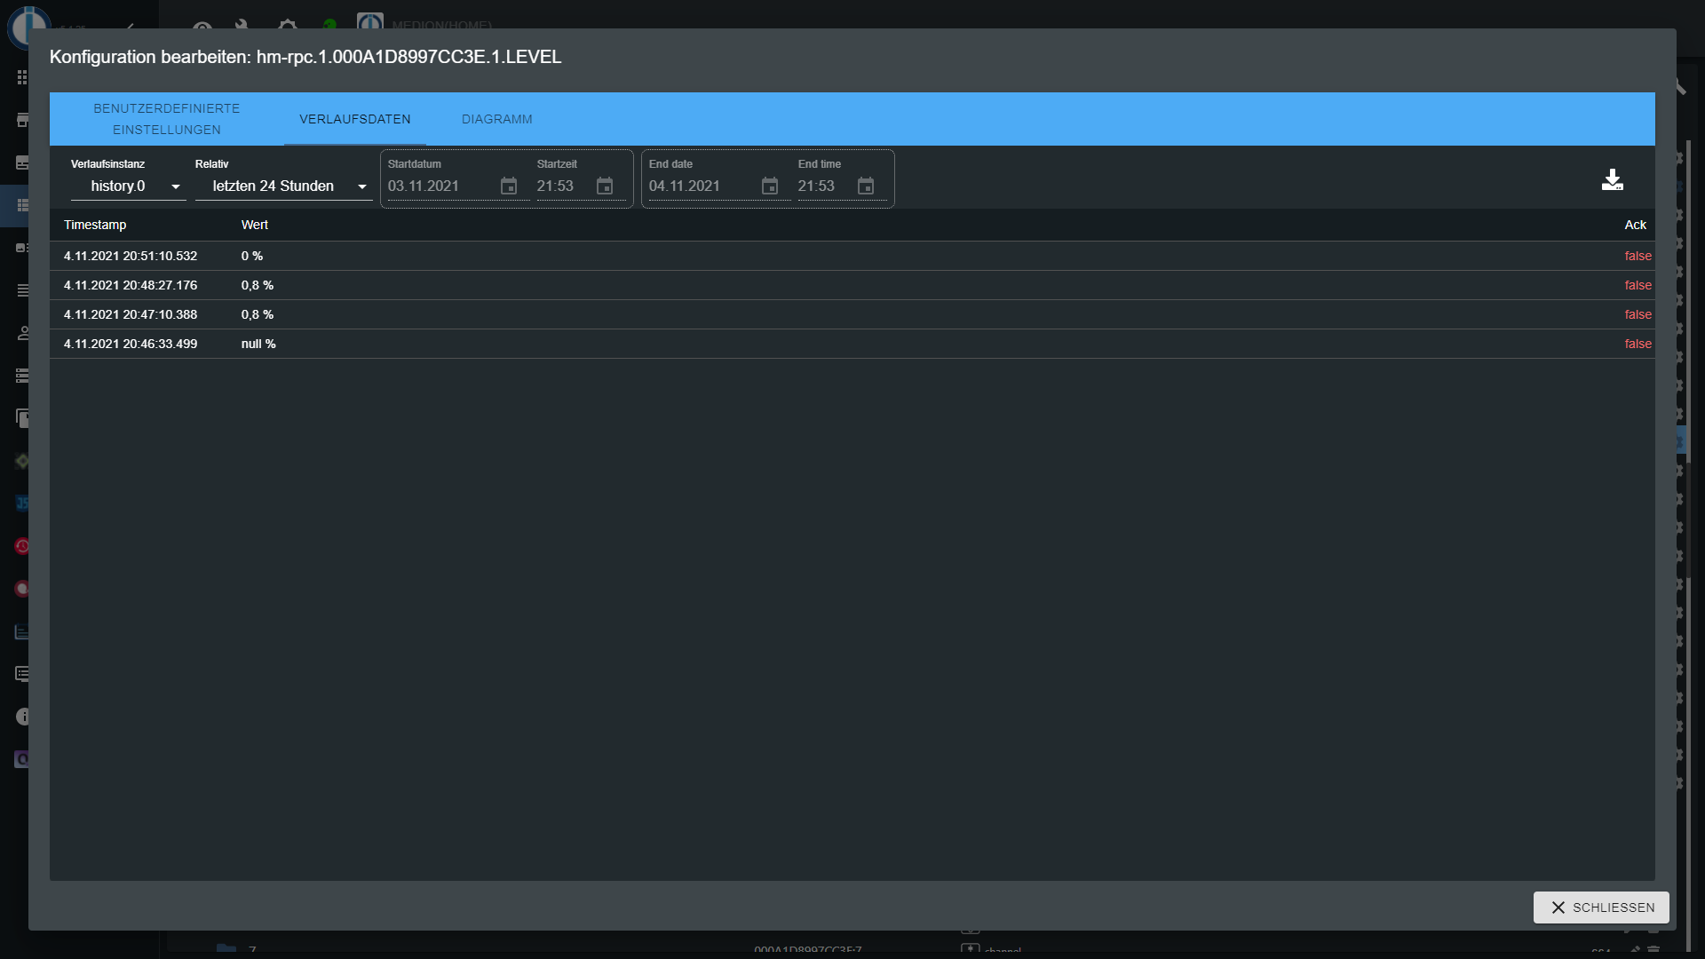The height and width of the screenshot is (959, 1705).
Task: Open the Relativ letzten 24 Stunden dropdown
Action: coord(274,186)
